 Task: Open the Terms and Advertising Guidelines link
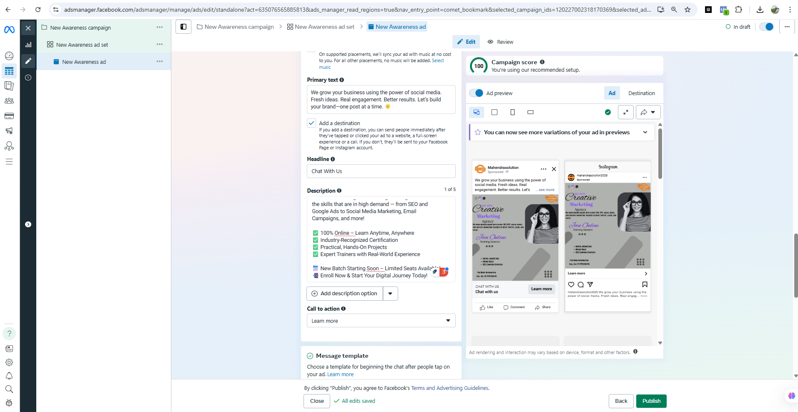tap(450, 388)
